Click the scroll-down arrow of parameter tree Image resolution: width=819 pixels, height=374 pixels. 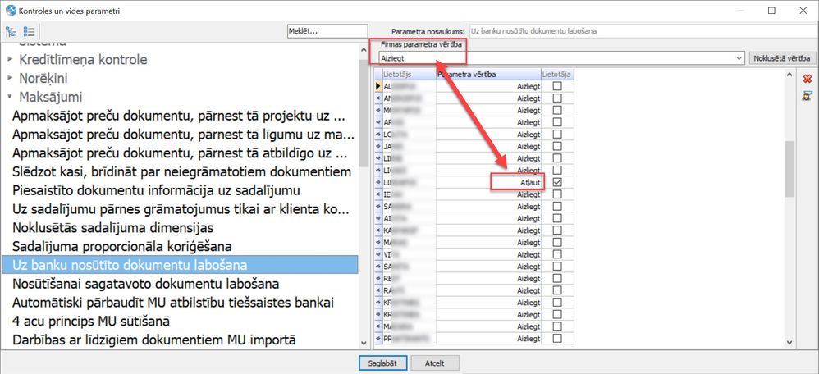(364, 342)
